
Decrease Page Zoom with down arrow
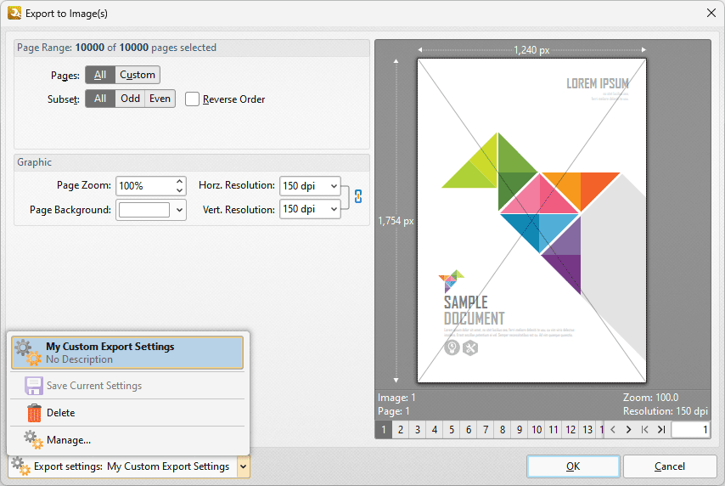tap(179, 190)
